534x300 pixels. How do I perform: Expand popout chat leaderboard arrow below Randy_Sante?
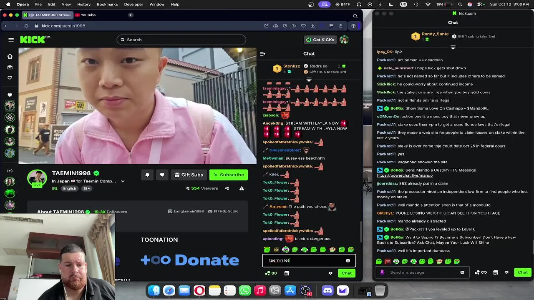click(453, 47)
